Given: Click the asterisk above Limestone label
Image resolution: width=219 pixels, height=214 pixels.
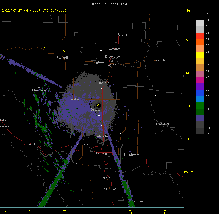Looking at the screenshot, I should click(x=39, y=88).
